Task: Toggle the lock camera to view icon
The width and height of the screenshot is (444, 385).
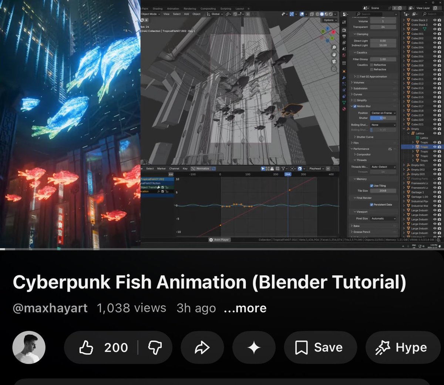Action: click(x=334, y=69)
